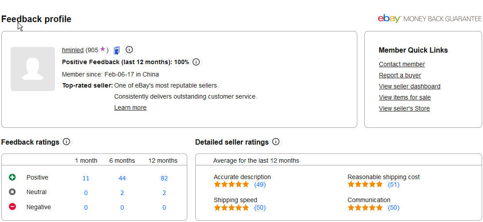This screenshot has width=483, height=222.
Task: Click the green Positive feedback plus icon
Action: [12, 177]
